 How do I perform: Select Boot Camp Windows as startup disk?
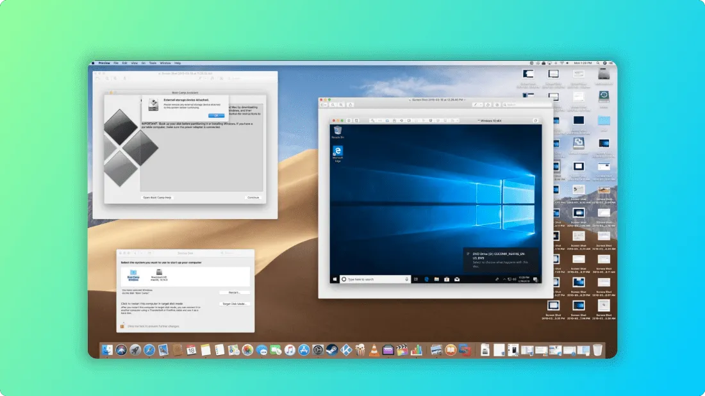pyautogui.click(x=133, y=275)
